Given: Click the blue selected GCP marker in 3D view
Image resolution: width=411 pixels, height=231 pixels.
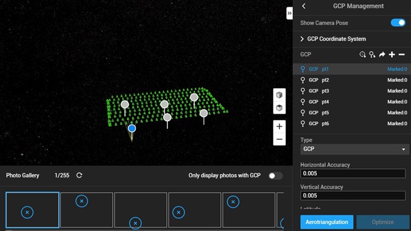Looking at the screenshot, I should click(132, 128).
